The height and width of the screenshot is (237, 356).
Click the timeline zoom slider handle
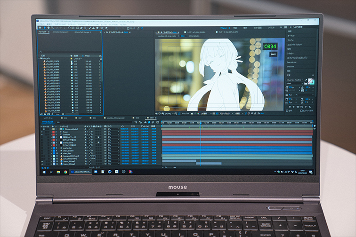click(166, 167)
